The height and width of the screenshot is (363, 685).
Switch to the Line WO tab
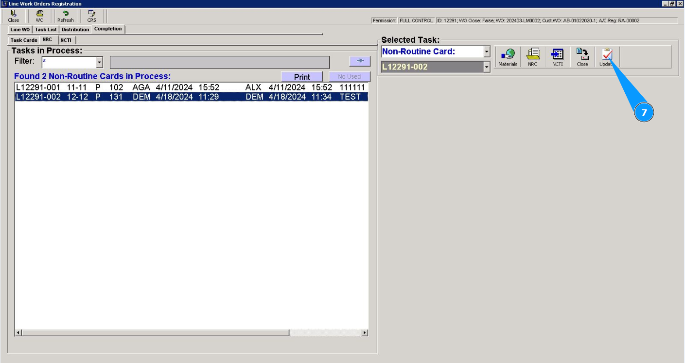click(20, 30)
